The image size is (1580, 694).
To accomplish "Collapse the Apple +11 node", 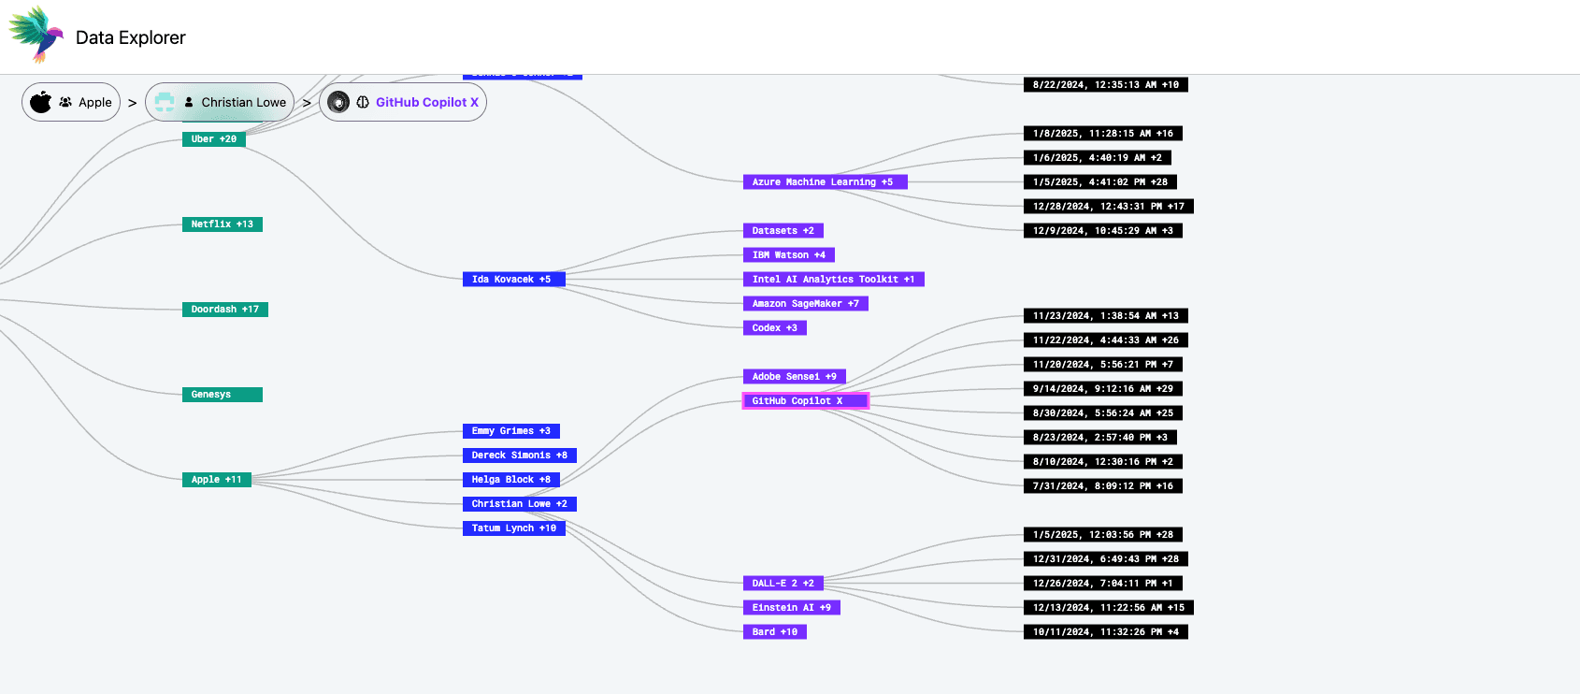I will coord(217,480).
